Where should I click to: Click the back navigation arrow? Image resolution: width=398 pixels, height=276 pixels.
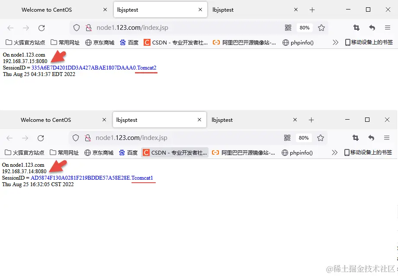(x=10, y=27)
